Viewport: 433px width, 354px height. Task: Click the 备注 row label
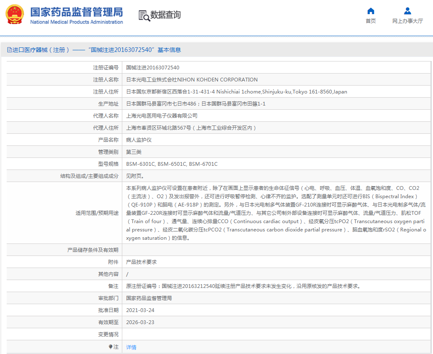(114, 286)
